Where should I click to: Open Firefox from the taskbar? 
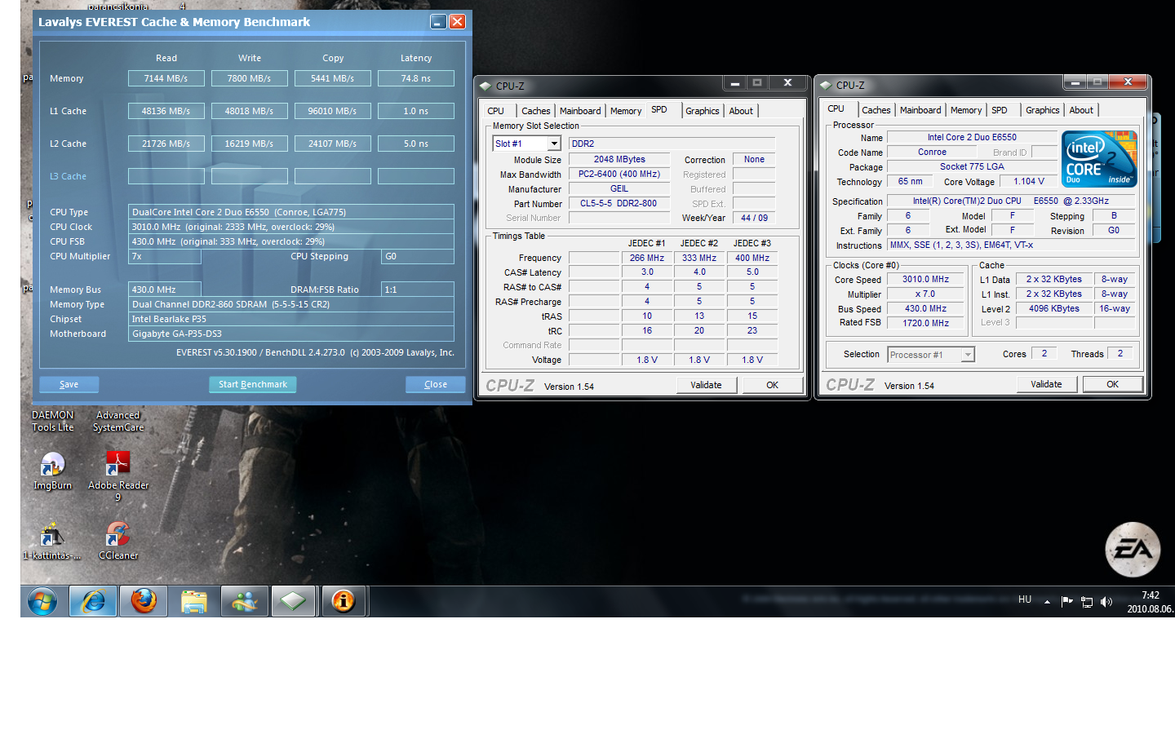144,602
